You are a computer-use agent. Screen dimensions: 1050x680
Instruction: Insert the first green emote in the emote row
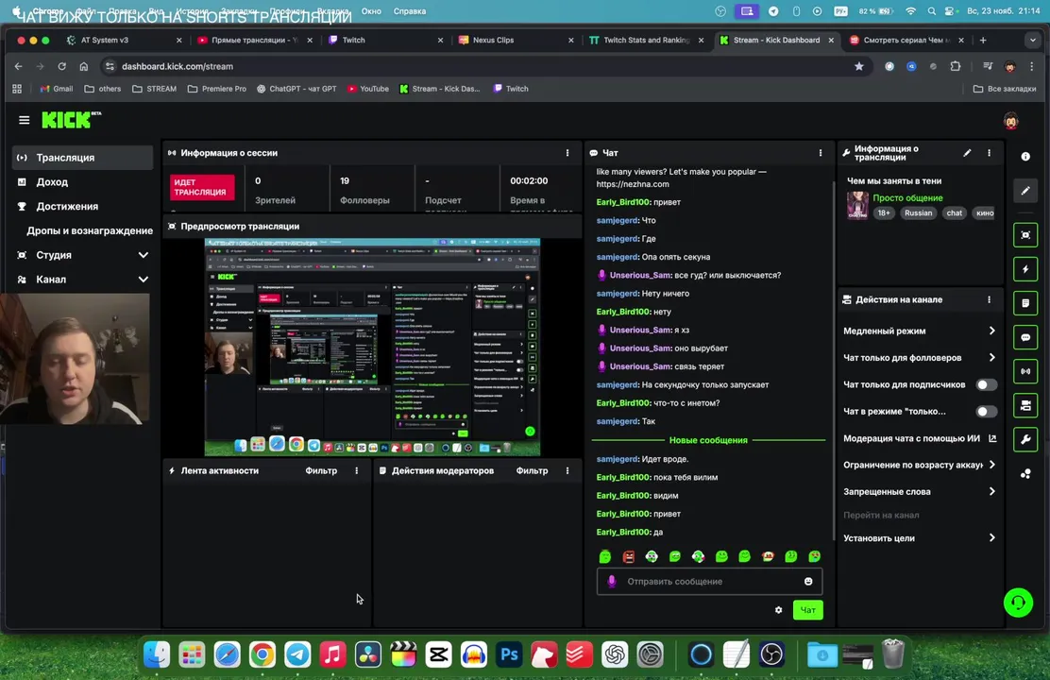pos(604,556)
